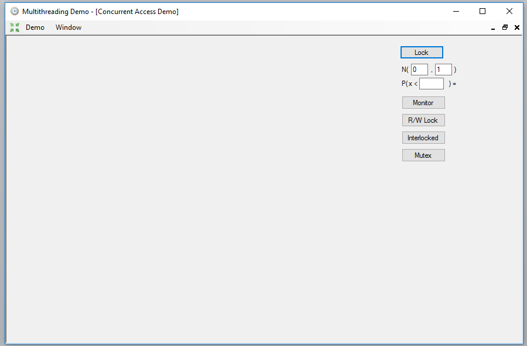
Task: Minimize the Concurrent Access Demo child window
Action: coord(493,28)
